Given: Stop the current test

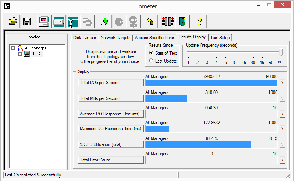Looking at the screenshot, I should [x=119, y=21].
